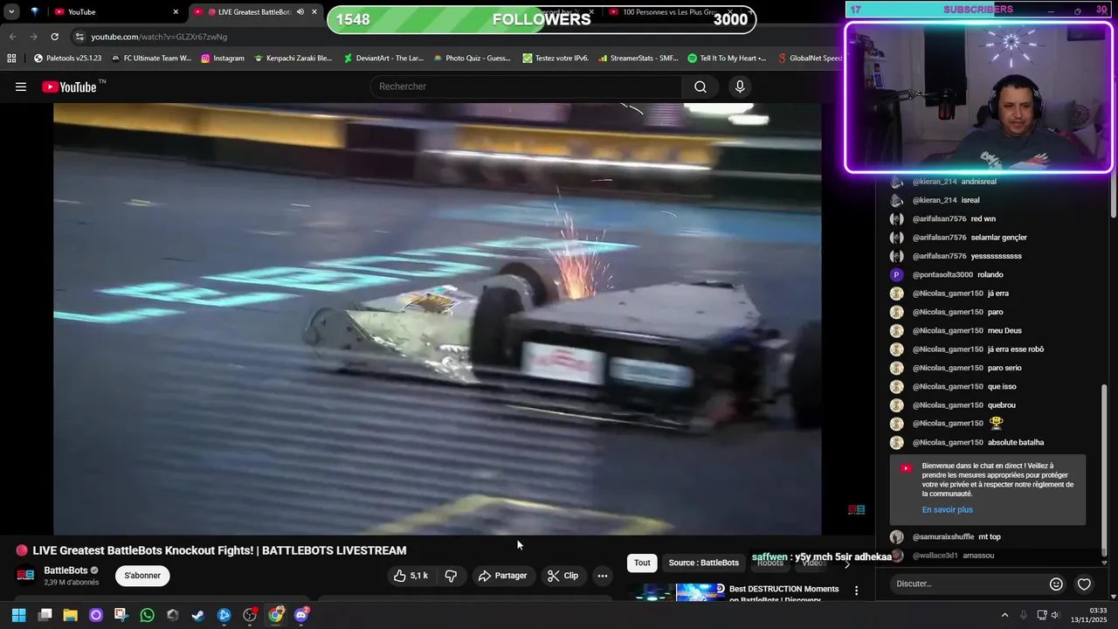Image resolution: width=1118 pixels, height=629 pixels.
Task: Mute the LIVE Greatest BattleBots tab audio
Action: 300,12
